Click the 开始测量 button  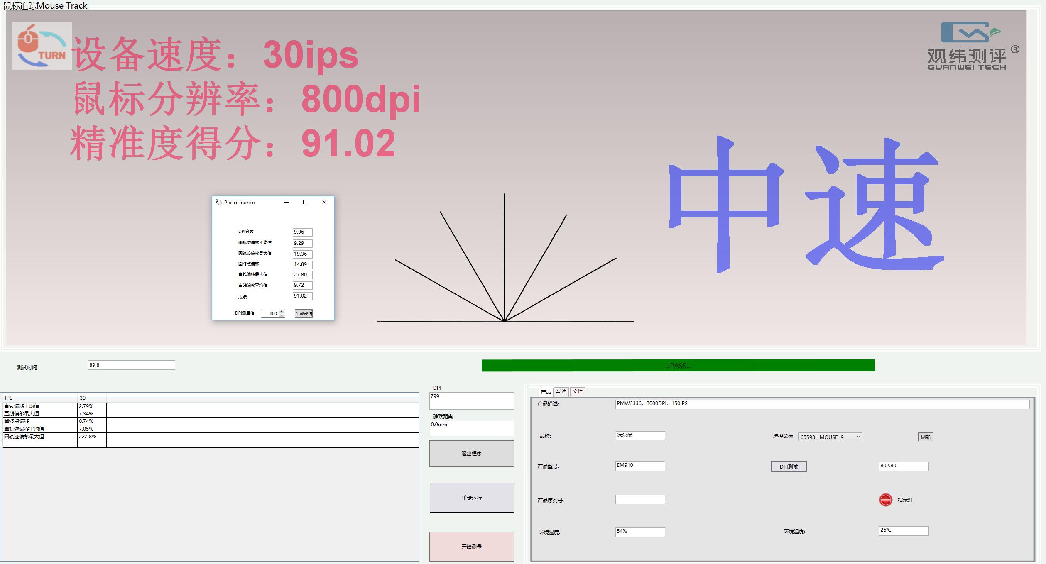coord(471,547)
